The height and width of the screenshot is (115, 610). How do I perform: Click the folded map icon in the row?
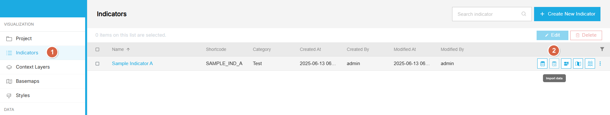tap(578, 64)
